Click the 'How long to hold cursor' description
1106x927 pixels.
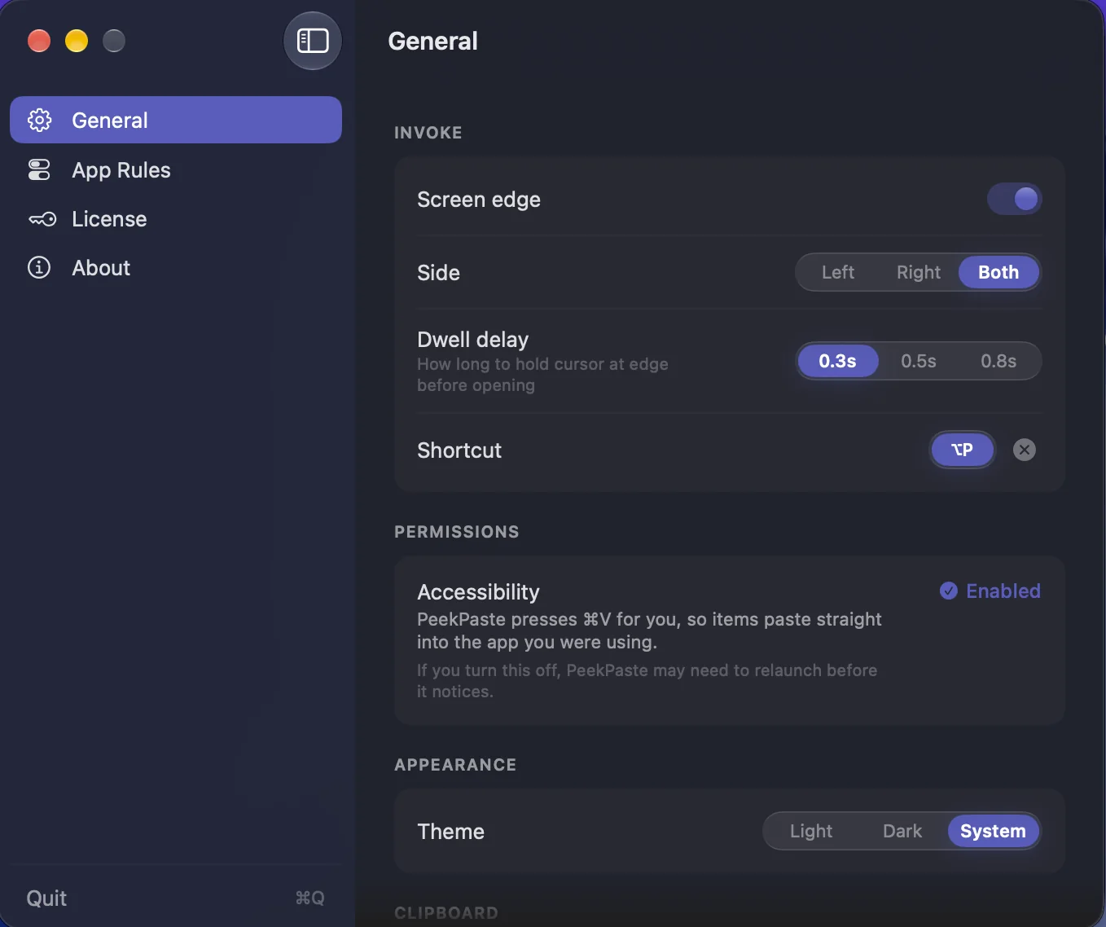pos(542,375)
